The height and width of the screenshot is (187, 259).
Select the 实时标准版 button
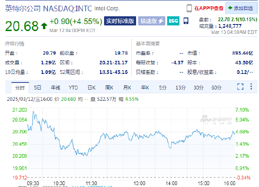pos(120,21)
